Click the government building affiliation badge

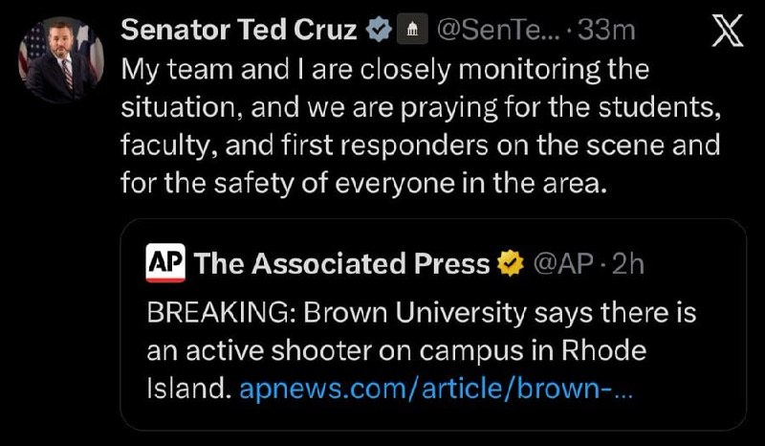point(412,30)
